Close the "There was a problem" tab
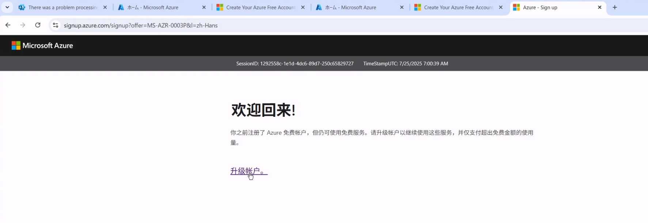Viewport: 648px width, 223px height. pos(105,7)
